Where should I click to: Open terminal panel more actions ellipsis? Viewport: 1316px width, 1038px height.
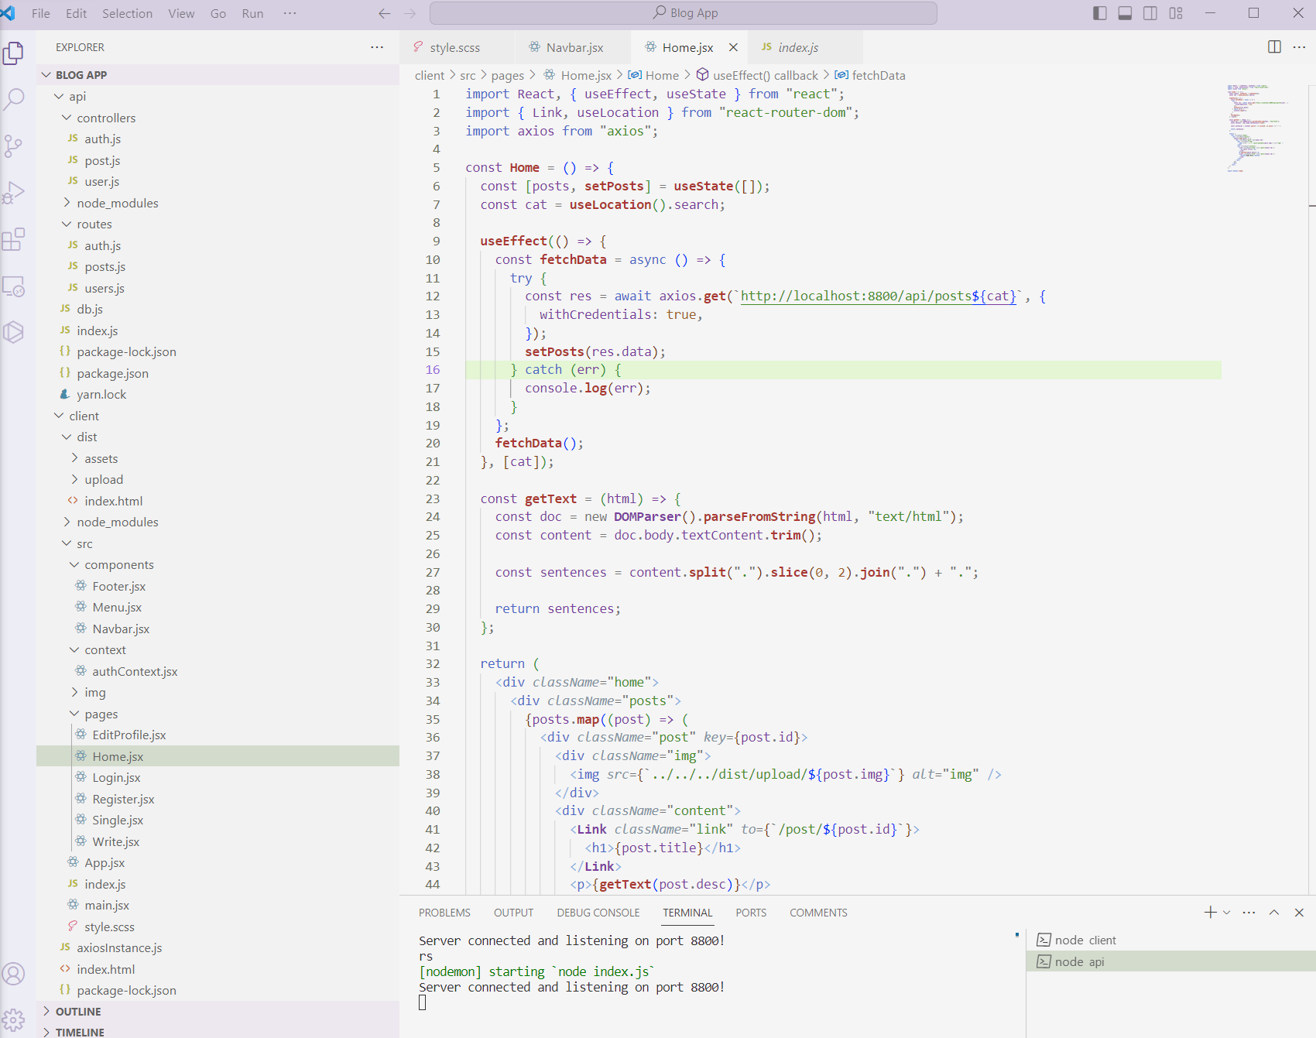(1249, 913)
